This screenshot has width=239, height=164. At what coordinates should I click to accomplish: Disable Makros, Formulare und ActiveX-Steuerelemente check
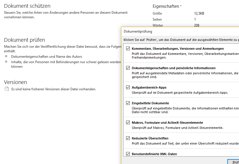128,123
